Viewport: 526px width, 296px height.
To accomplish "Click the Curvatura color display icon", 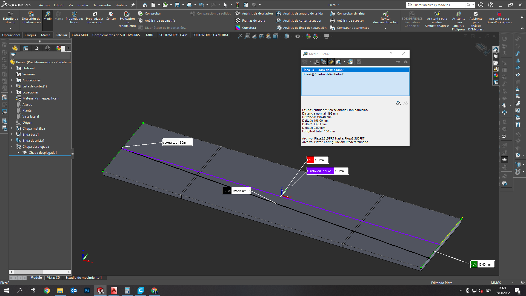I will [238, 28].
